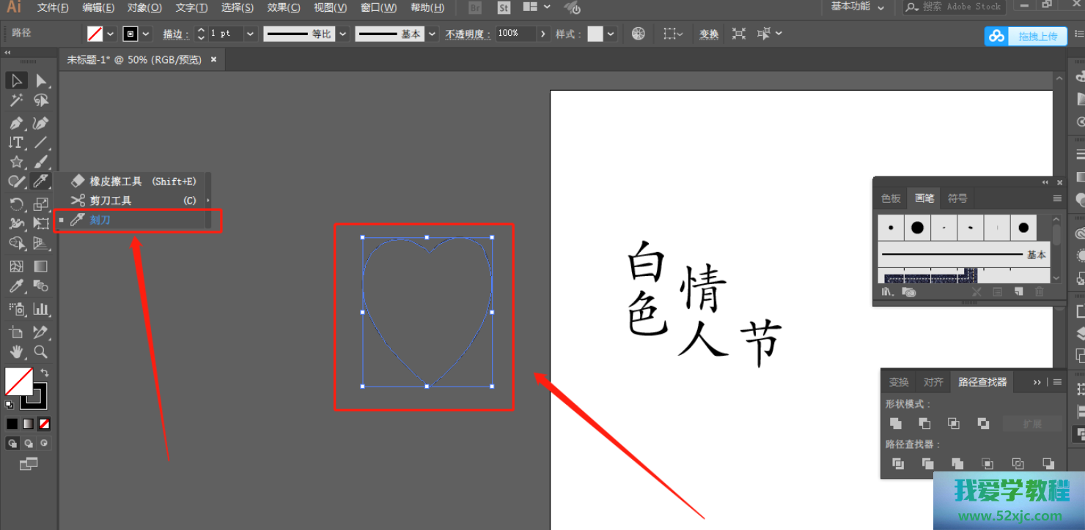Pick the Type tool
This screenshot has height=530, width=1085.
[16, 142]
